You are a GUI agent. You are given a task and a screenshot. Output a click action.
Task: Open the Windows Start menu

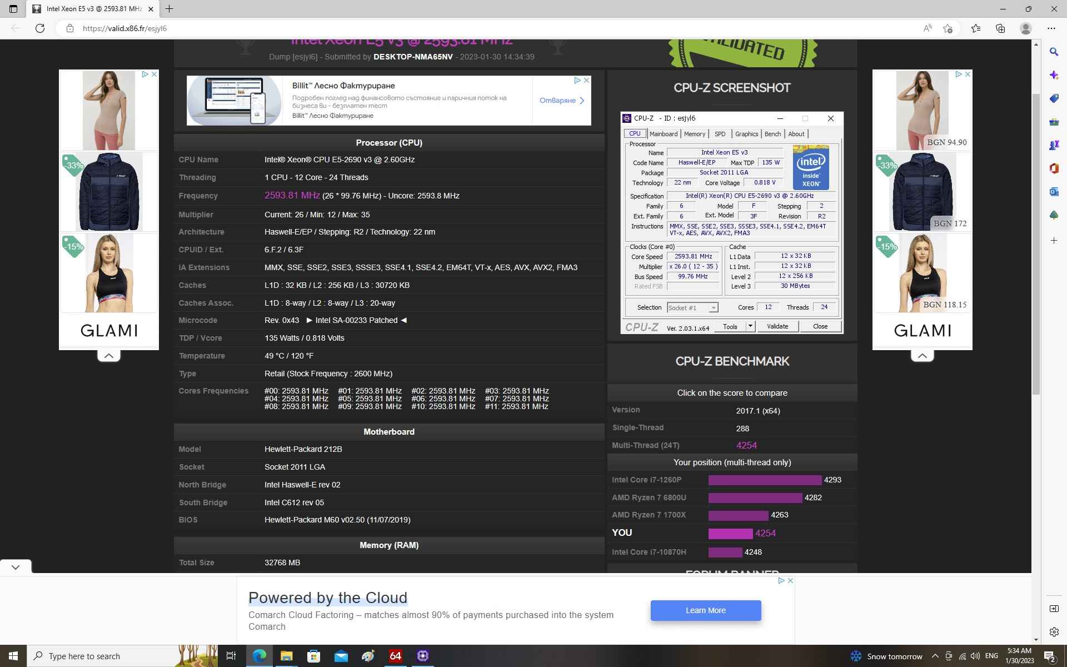pos(13,656)
